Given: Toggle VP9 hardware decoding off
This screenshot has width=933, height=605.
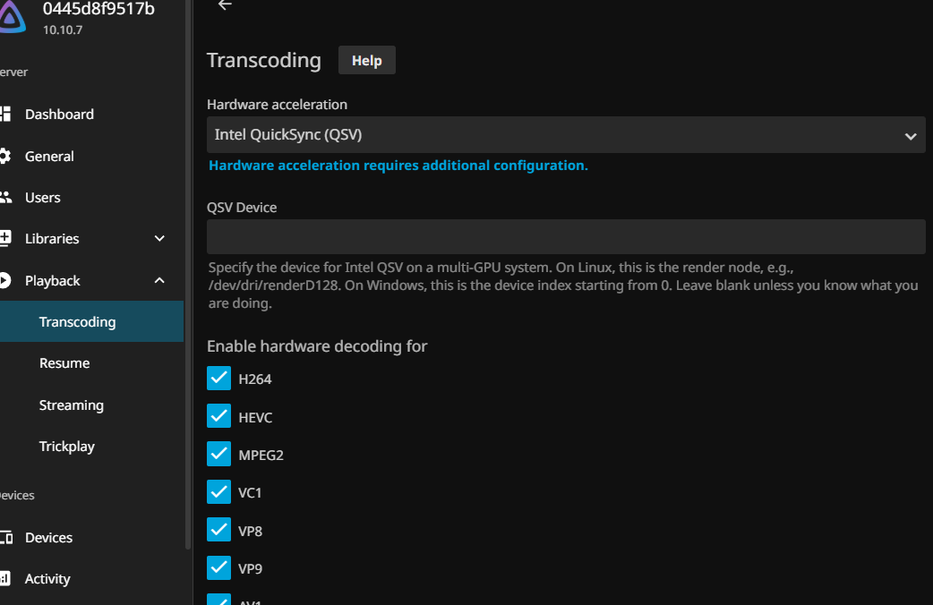Looking at the screenshot, I should click(218, 567).
